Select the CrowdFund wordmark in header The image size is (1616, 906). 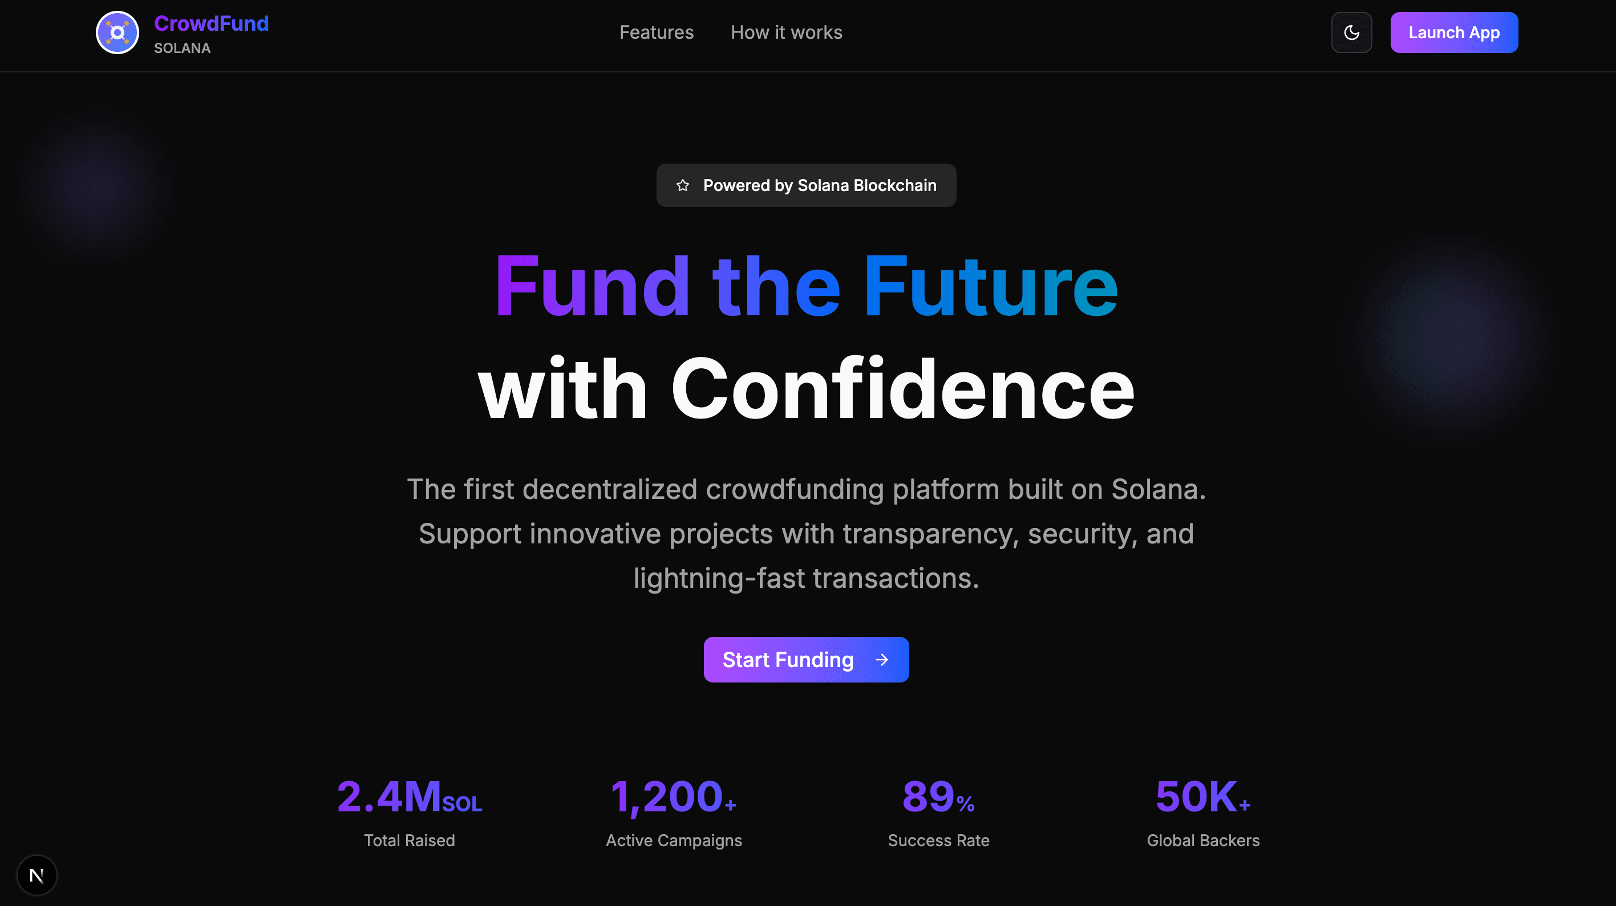212,23
